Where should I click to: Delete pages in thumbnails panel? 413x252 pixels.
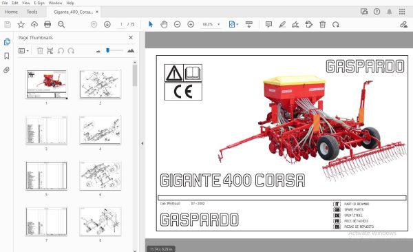40,51
